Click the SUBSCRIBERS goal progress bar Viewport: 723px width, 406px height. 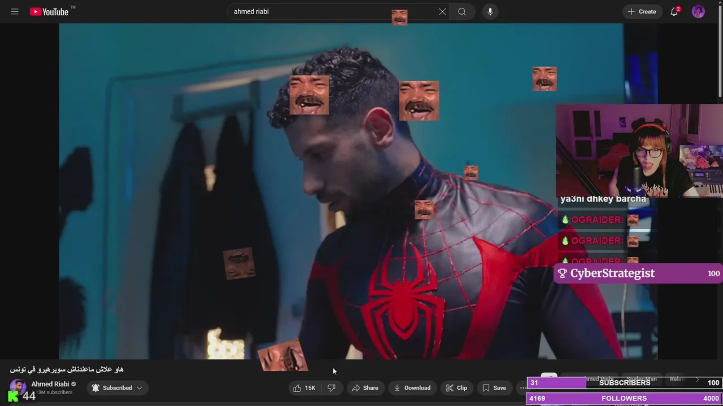(x=625, y=383)
